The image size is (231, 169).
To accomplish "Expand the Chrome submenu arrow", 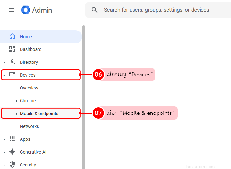I will (17, 101).
